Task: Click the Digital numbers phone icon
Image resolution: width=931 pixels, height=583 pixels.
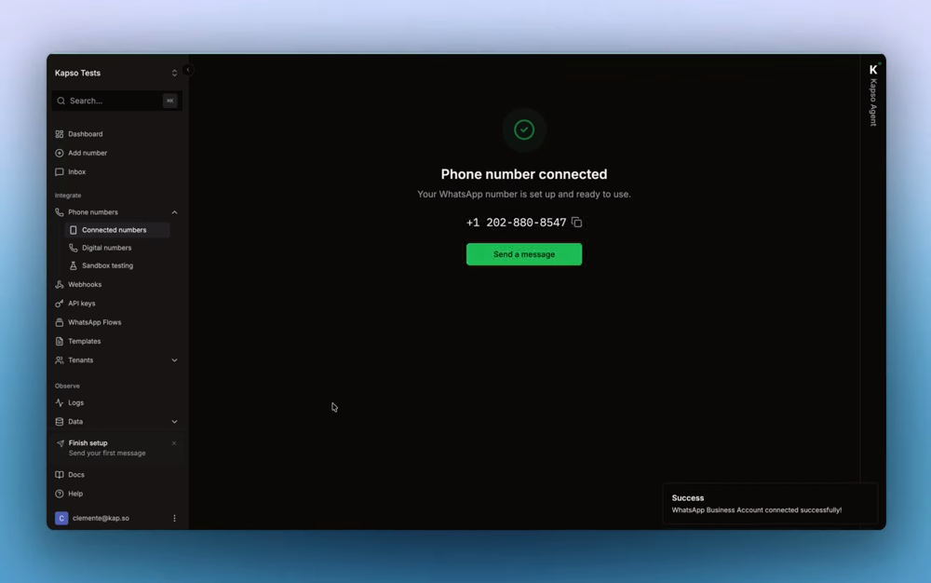Action: (x=73, y=248)
